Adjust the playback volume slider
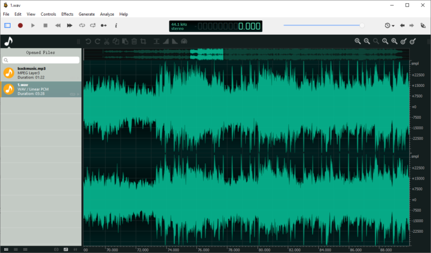Image resolution: width=431 pixels, height=253 pixels. pos(324,25)
